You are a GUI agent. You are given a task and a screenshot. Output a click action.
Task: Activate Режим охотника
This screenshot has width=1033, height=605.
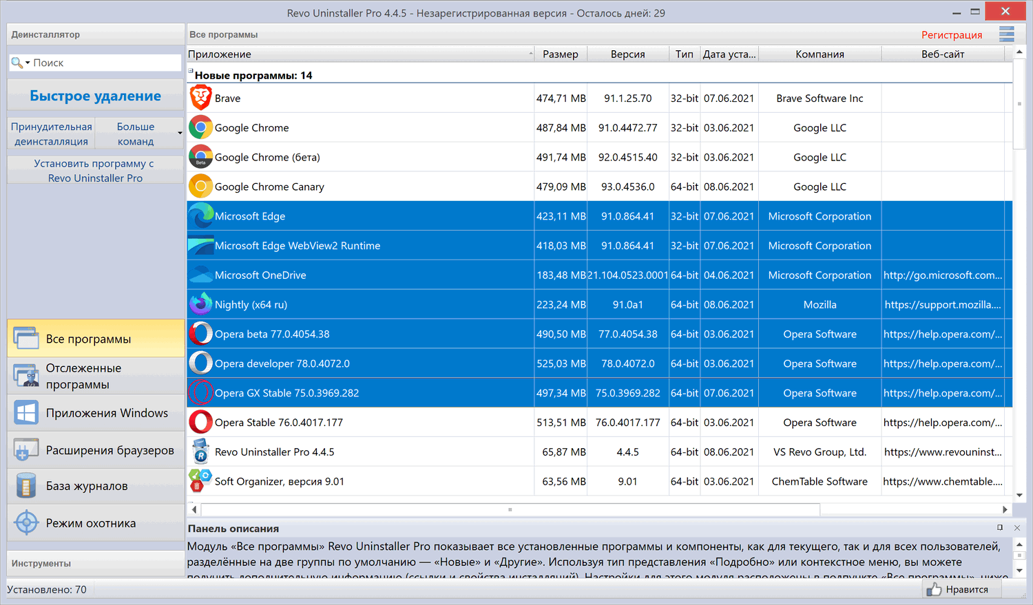96,523
